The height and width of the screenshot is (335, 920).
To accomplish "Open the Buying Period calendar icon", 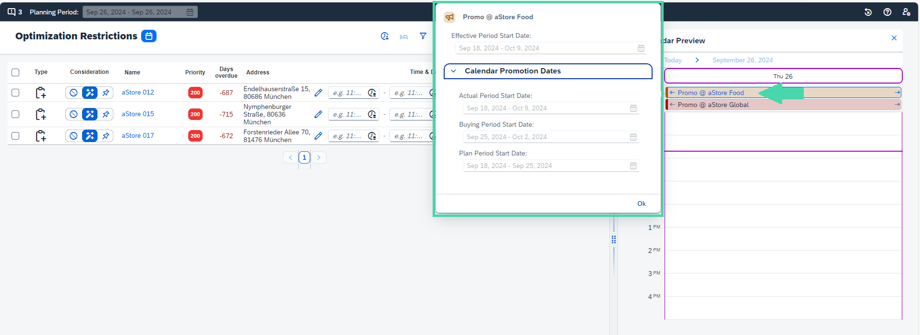I will 633,137.
